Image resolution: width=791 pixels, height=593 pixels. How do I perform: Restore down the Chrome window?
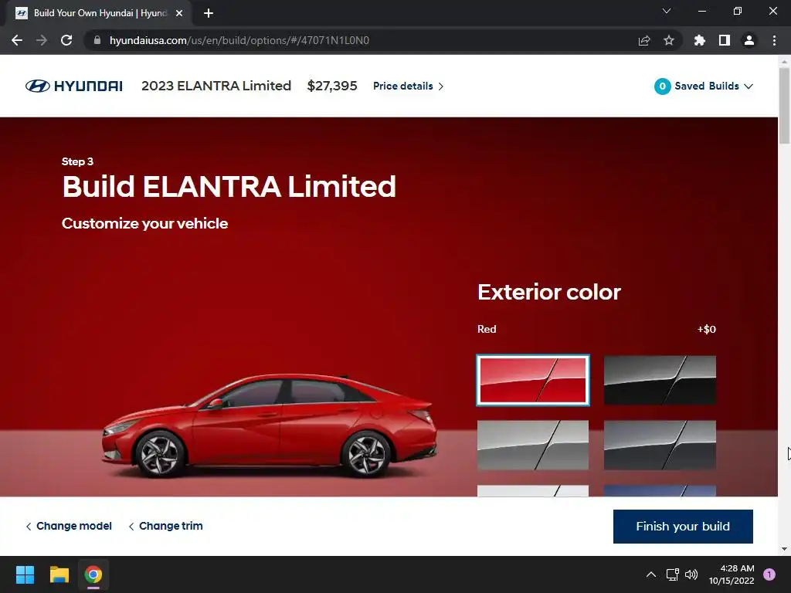[738, 11]
